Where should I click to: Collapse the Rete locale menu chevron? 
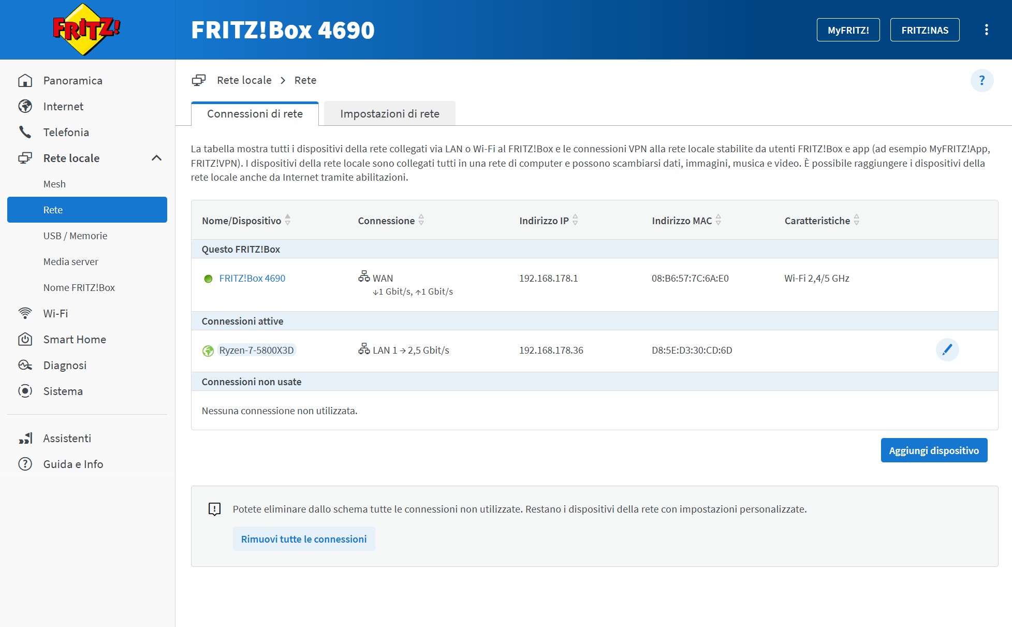tap(156, 158)
